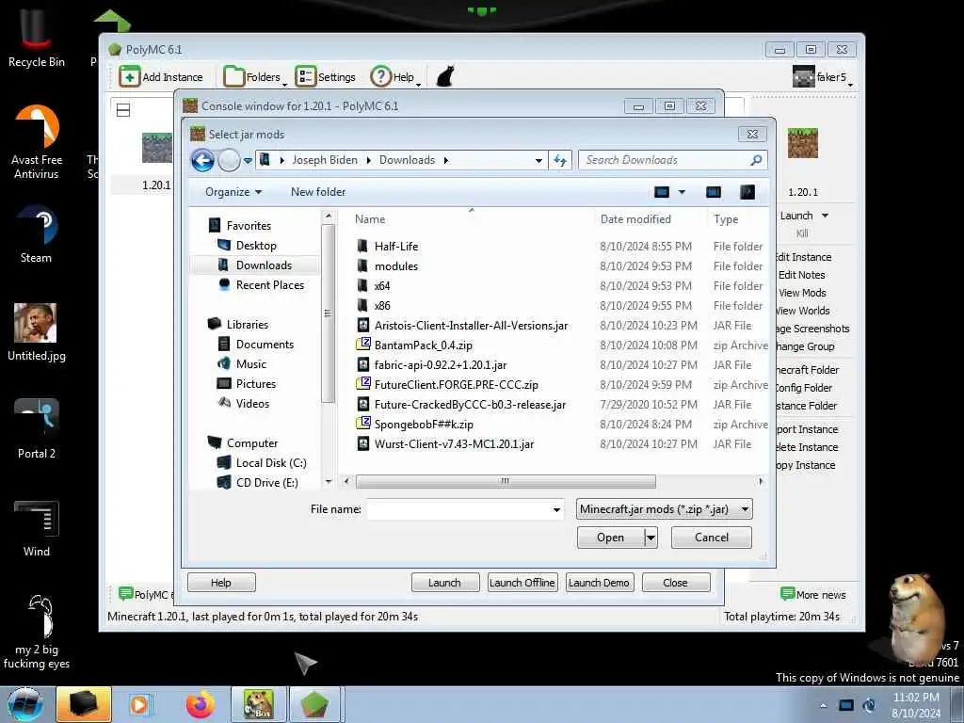Viewport: 964px width, 723px height.
Task: Select CD Drive (E:) in navigation pane
Action: [x=266, y=483]
